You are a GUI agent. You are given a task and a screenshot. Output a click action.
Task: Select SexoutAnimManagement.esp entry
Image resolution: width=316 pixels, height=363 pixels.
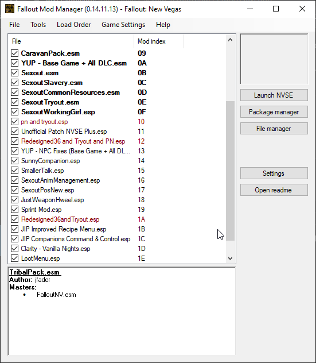coord(61,180)
